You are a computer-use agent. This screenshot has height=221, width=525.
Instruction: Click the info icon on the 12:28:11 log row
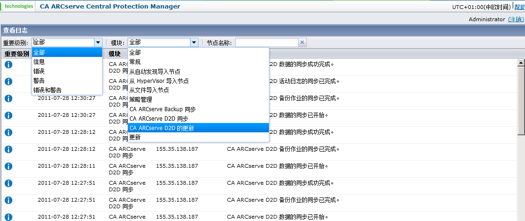8,166
